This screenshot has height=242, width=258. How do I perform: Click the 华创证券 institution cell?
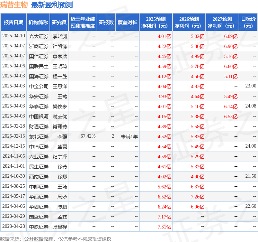[x=39, y=207]
